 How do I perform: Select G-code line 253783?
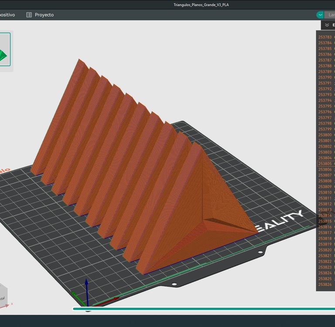tap(325, 37)
